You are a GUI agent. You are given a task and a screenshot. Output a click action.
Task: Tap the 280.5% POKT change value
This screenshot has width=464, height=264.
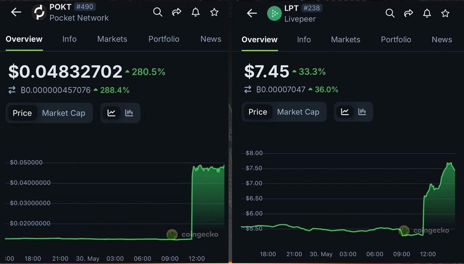tap(149, 72)
